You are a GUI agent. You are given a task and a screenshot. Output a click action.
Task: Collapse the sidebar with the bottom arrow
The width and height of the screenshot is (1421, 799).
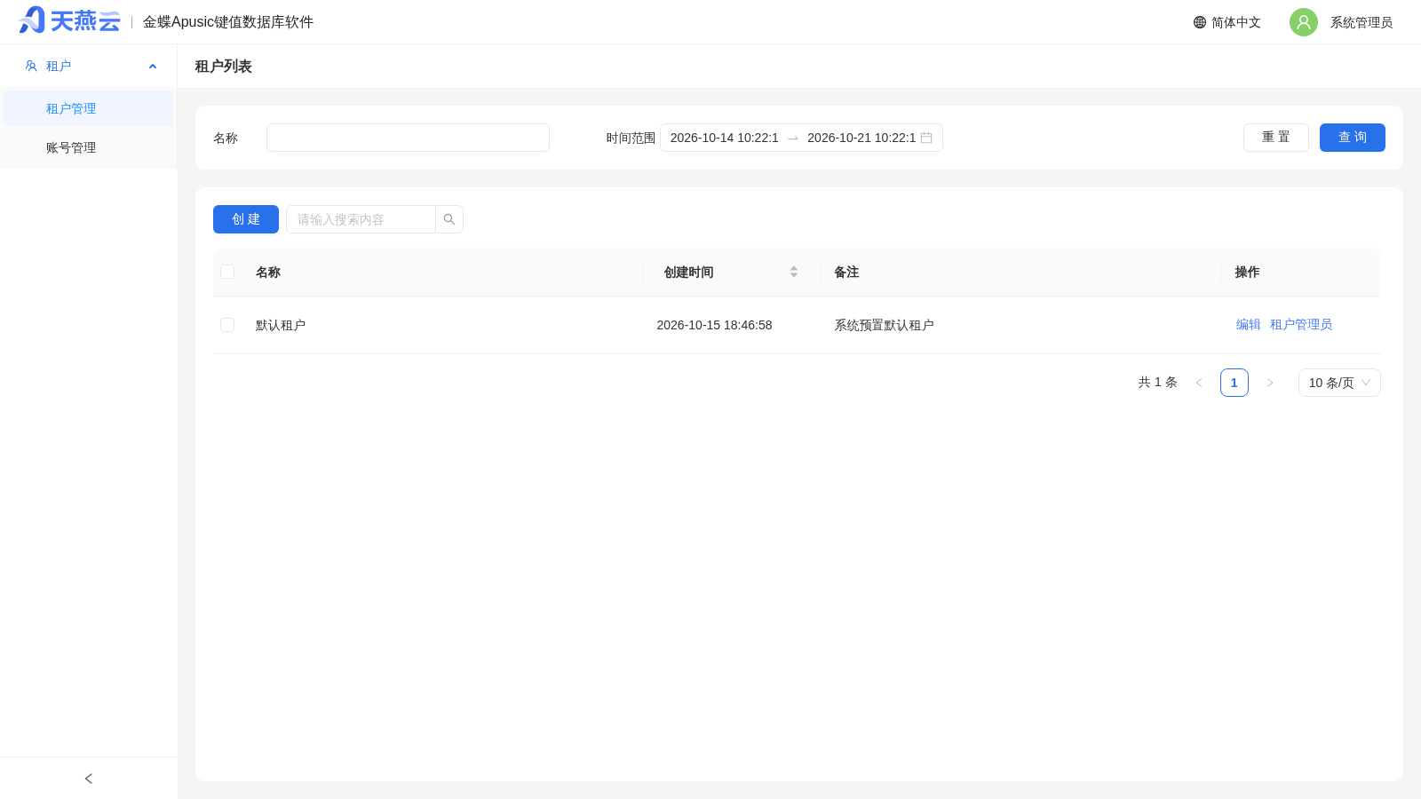tap(89, 779)
